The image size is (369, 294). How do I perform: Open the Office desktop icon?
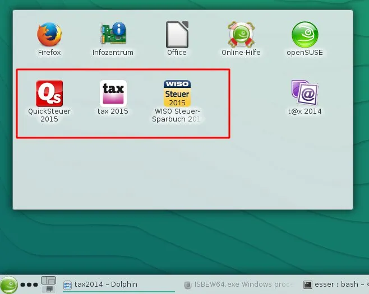[x=177, y=35]
